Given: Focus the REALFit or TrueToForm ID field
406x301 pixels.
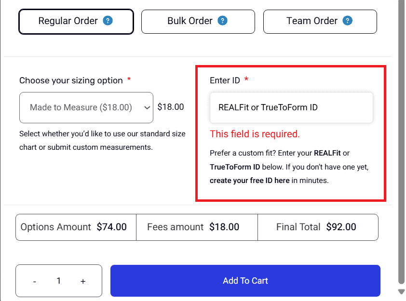Looking at the screenshot, I should click(291, 107).
